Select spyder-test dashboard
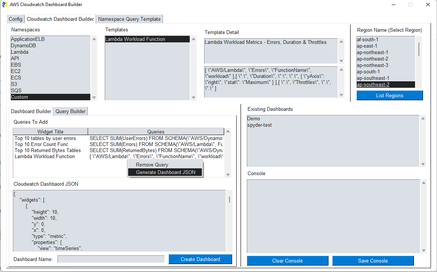437x272 pixels. click(333, 125)
